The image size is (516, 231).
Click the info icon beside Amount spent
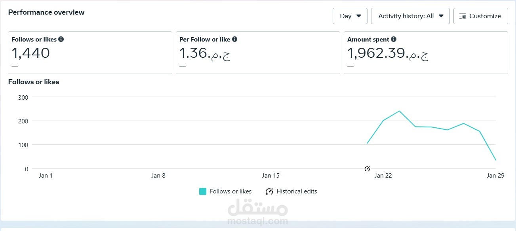394,39
